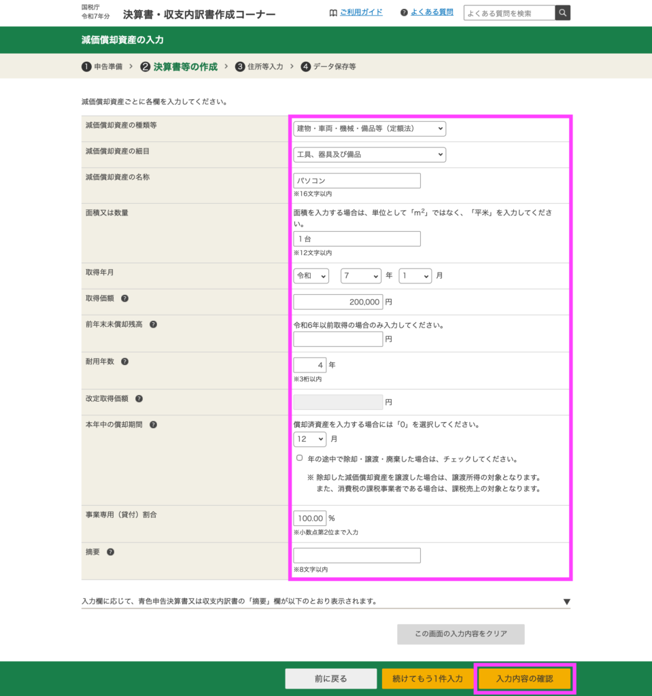The width and height of the screenshot is (652, 696).
Task: Click the search magnifier icon button
Action: 563,13
